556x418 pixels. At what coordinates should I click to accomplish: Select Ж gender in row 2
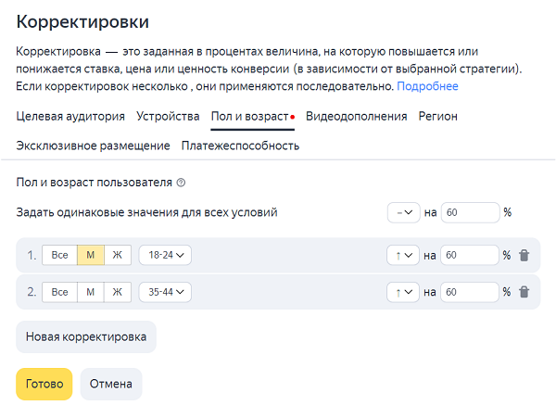[x=118, y=292]
